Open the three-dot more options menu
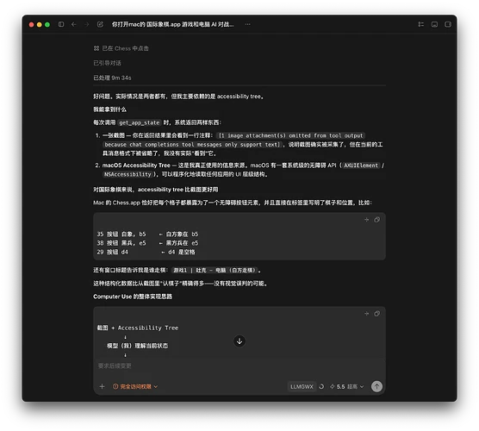 coord(248,24)
